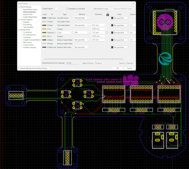
Task: Click the ellipsis button beside FR4 material
Action: (x=89, y=32)
